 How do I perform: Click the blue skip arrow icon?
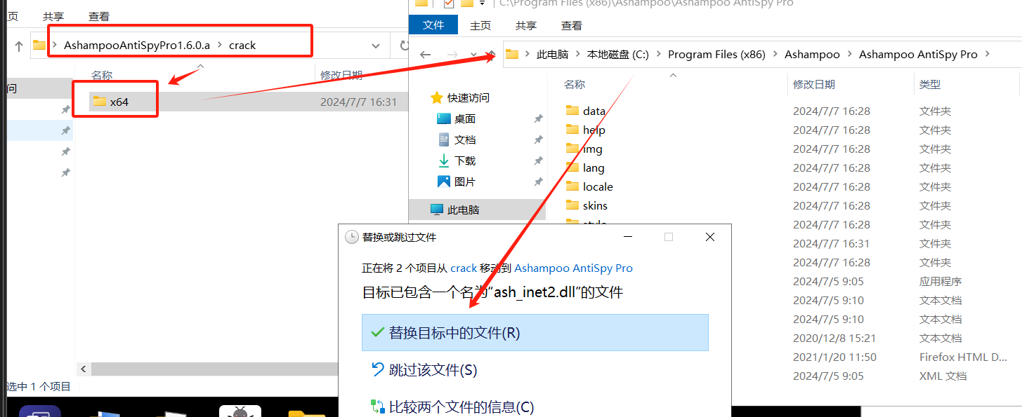pyautogui.click(x=377, y=369)
